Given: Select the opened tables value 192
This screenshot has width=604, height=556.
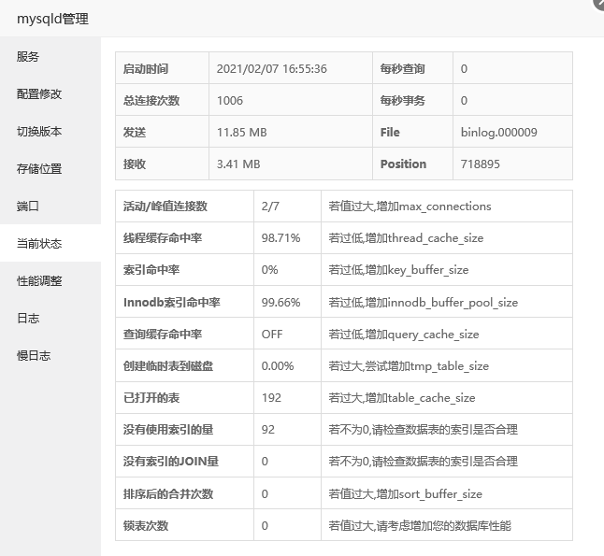Looking at the screenshot, I should tap(271, 398).
